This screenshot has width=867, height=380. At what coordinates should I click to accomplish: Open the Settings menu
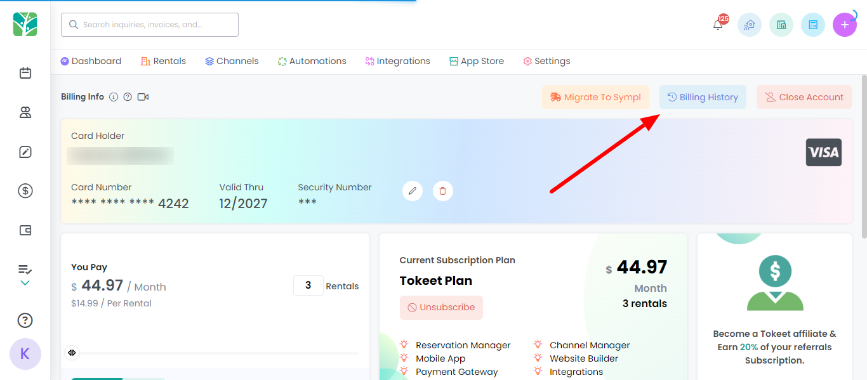546,61
